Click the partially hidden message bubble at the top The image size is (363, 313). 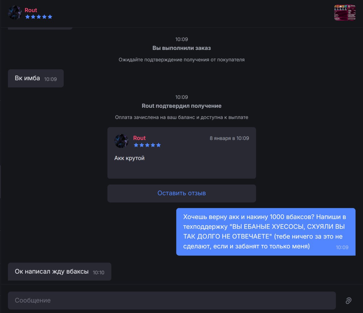pos(40,28)
